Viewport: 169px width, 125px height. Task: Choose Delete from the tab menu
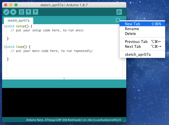pos(142,34)
